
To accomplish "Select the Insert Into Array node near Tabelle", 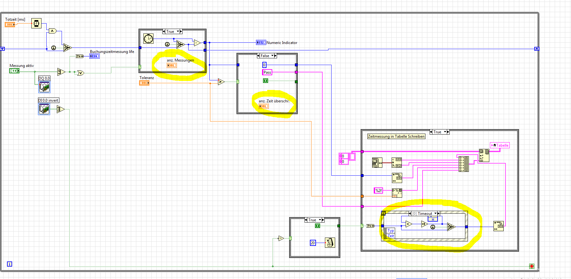I will (484, 156).
